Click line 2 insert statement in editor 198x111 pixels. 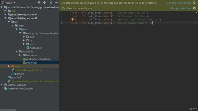coord(110,16)
